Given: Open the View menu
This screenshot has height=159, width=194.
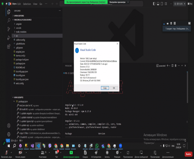Looking at the screenshot, I should (35, 4).
